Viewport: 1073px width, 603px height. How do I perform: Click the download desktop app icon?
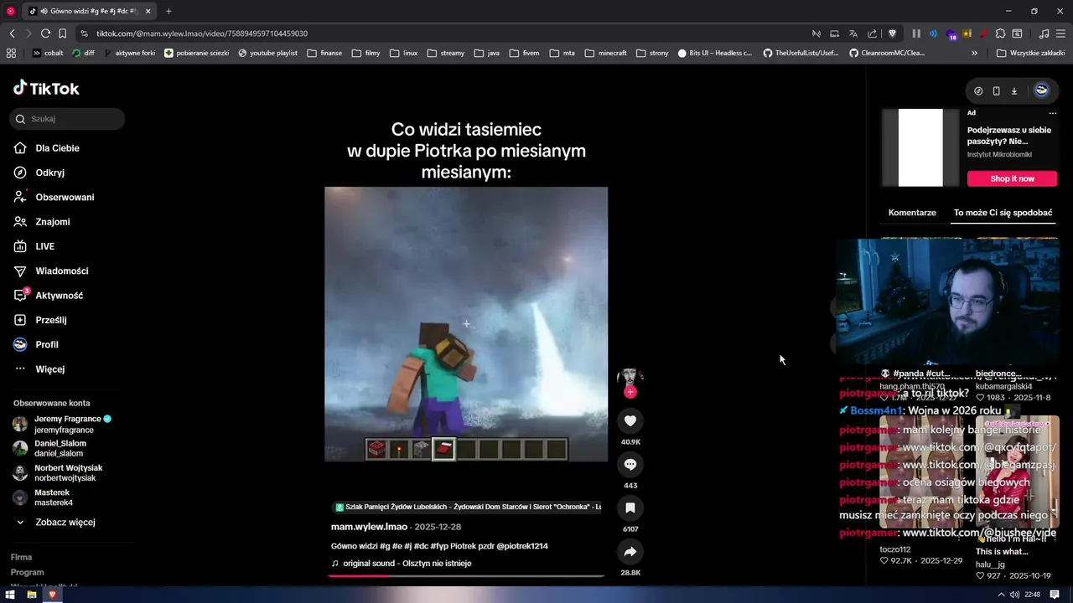pos(1013,90)
